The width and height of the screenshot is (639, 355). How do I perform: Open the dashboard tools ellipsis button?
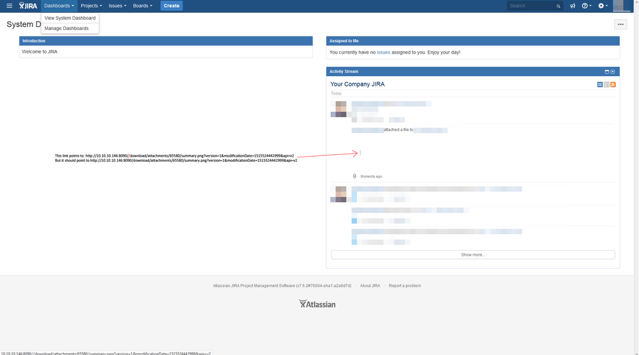tap(620, 24)
